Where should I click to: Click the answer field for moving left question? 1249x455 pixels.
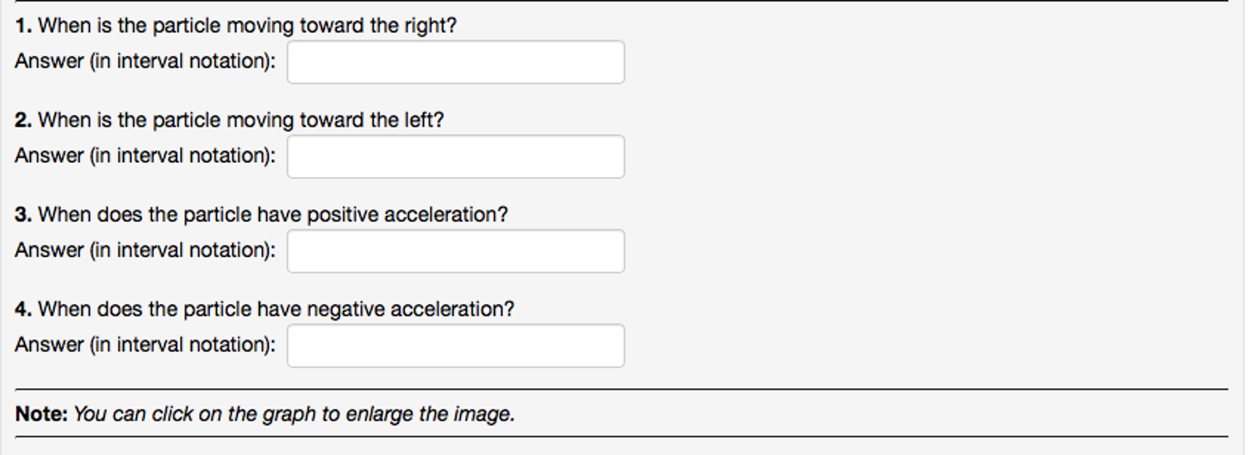coord(455,157)
